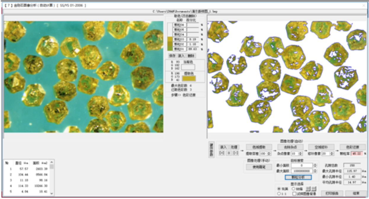Click the vertical tab left of 装入 button
This screenshot has height=199, width=369.
[x=211, y=150]
